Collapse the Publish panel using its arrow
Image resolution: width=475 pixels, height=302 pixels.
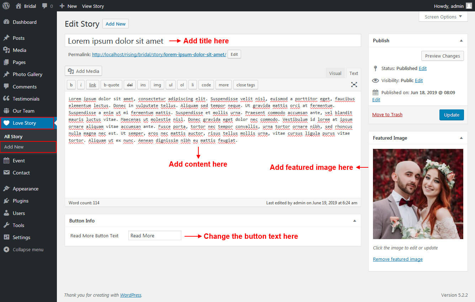coord(461,41)
